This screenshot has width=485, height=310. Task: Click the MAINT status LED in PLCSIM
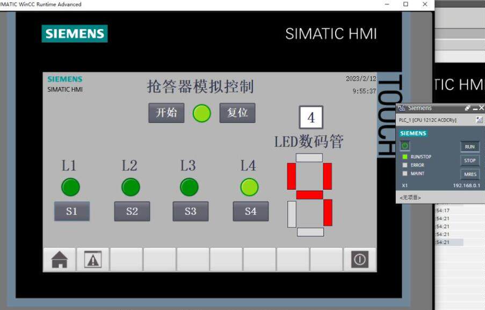405,173
